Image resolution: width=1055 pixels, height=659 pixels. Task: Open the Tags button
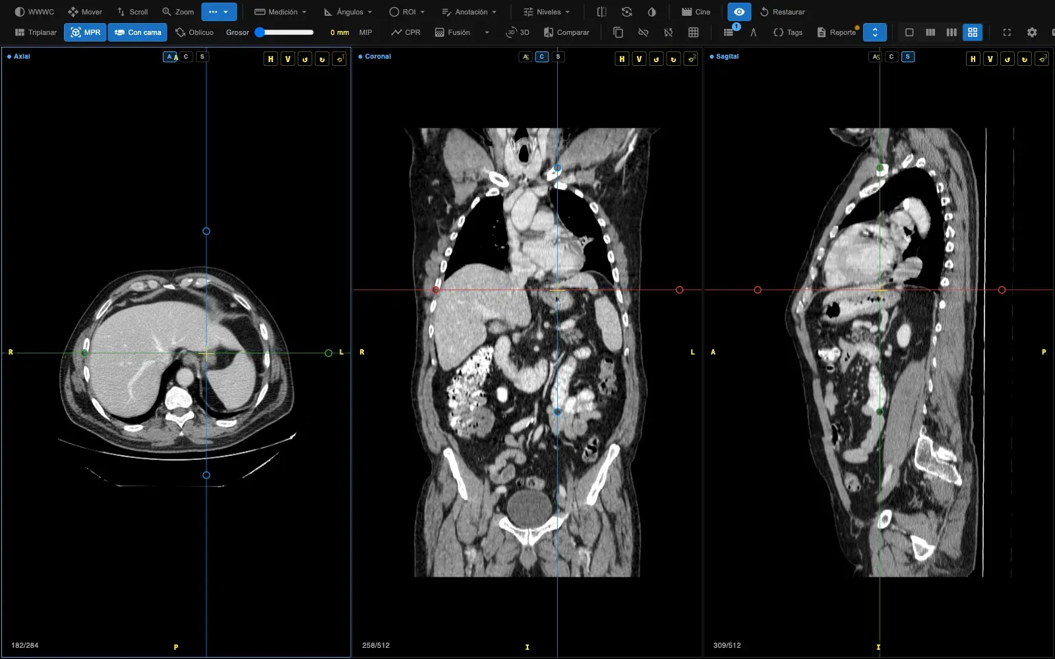tap(788, 32)
